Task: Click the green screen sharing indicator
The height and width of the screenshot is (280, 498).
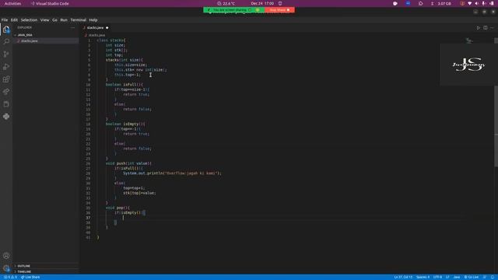Action: tap(233, 10)
